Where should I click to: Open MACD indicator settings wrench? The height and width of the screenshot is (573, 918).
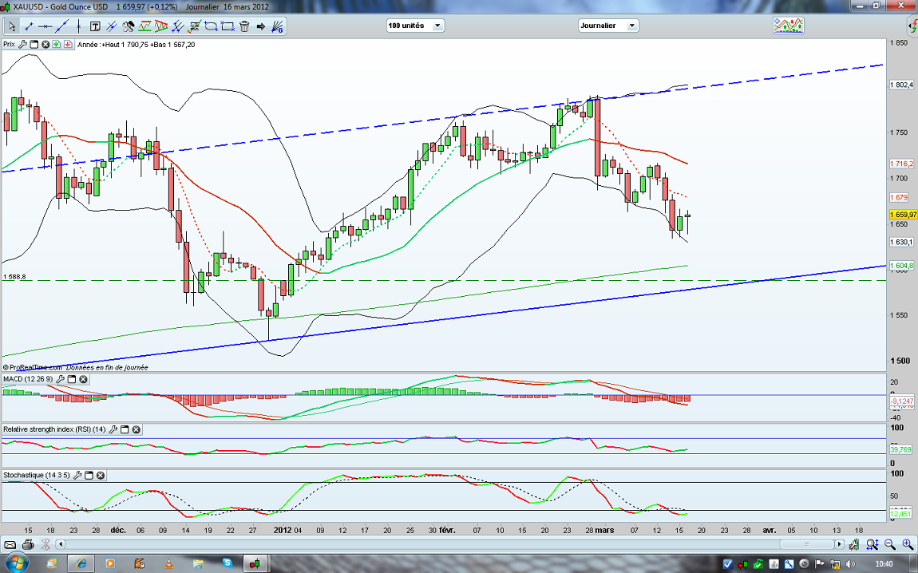pyautogui.click(x=61, y=379)
